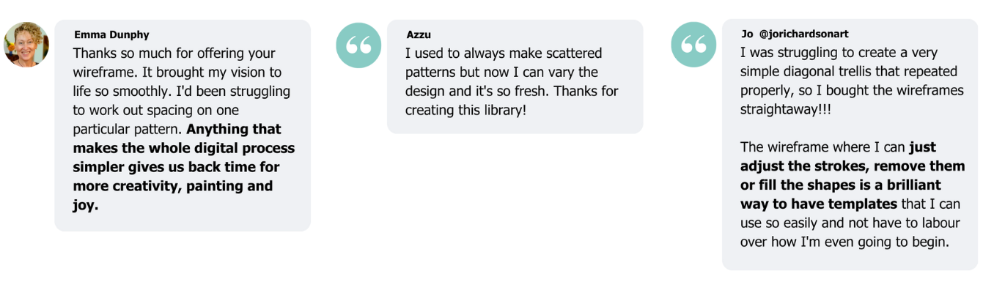Click 'life so smoothly' in Emma's testimonial
994x293 pixels.
(x=121, y=92)
